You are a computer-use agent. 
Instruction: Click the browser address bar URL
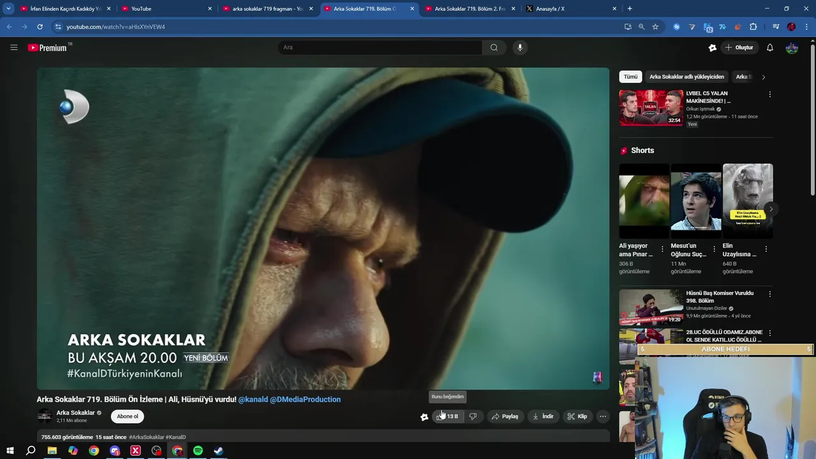click(x=116, y=27)
